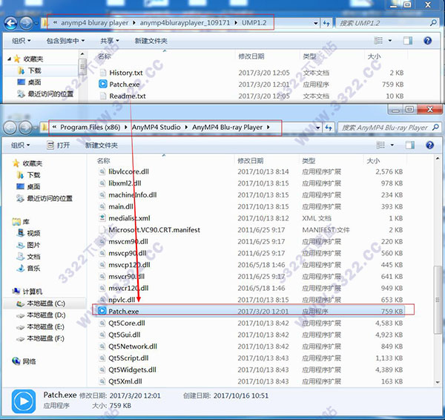
Task: Click Program Files (x86) breadcrumb
Action: pos(90,127)
